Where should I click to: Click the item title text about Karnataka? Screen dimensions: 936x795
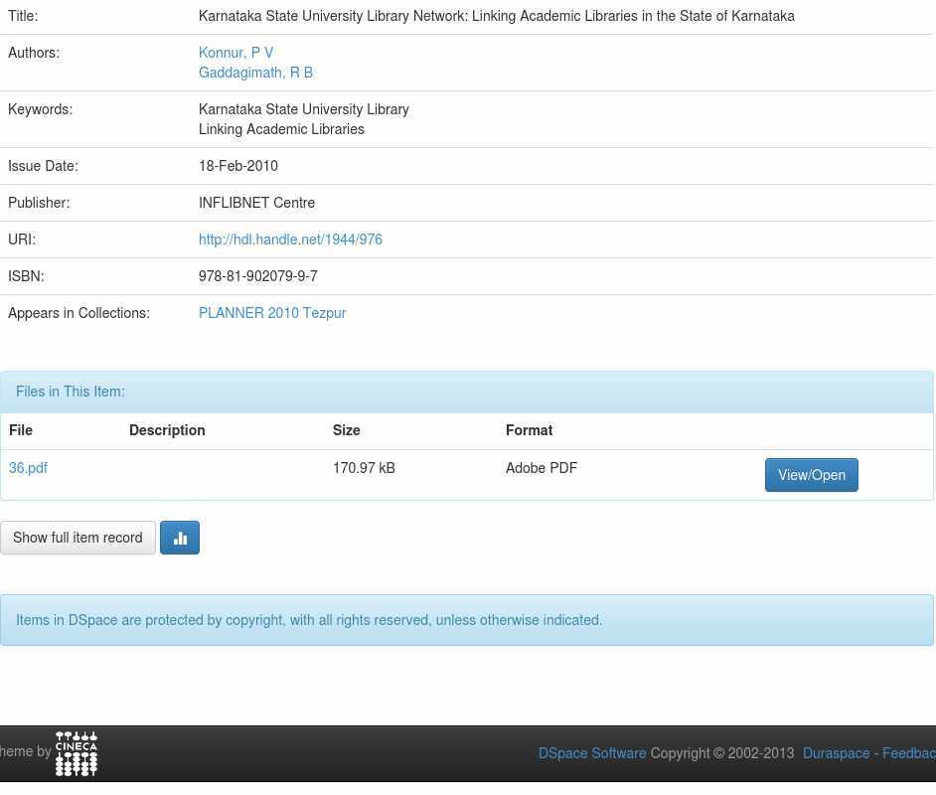point(496,16)
